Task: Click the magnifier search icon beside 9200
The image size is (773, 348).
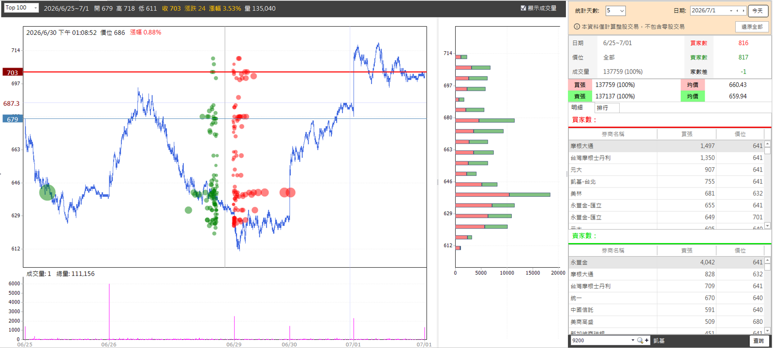Action: 640,341
